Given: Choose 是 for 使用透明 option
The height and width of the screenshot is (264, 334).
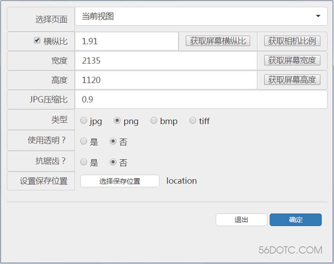Looking at the screenshot, I should 84,141.
